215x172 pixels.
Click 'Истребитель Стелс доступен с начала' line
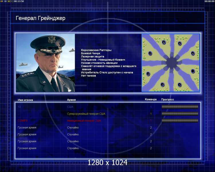pos(107,73)
